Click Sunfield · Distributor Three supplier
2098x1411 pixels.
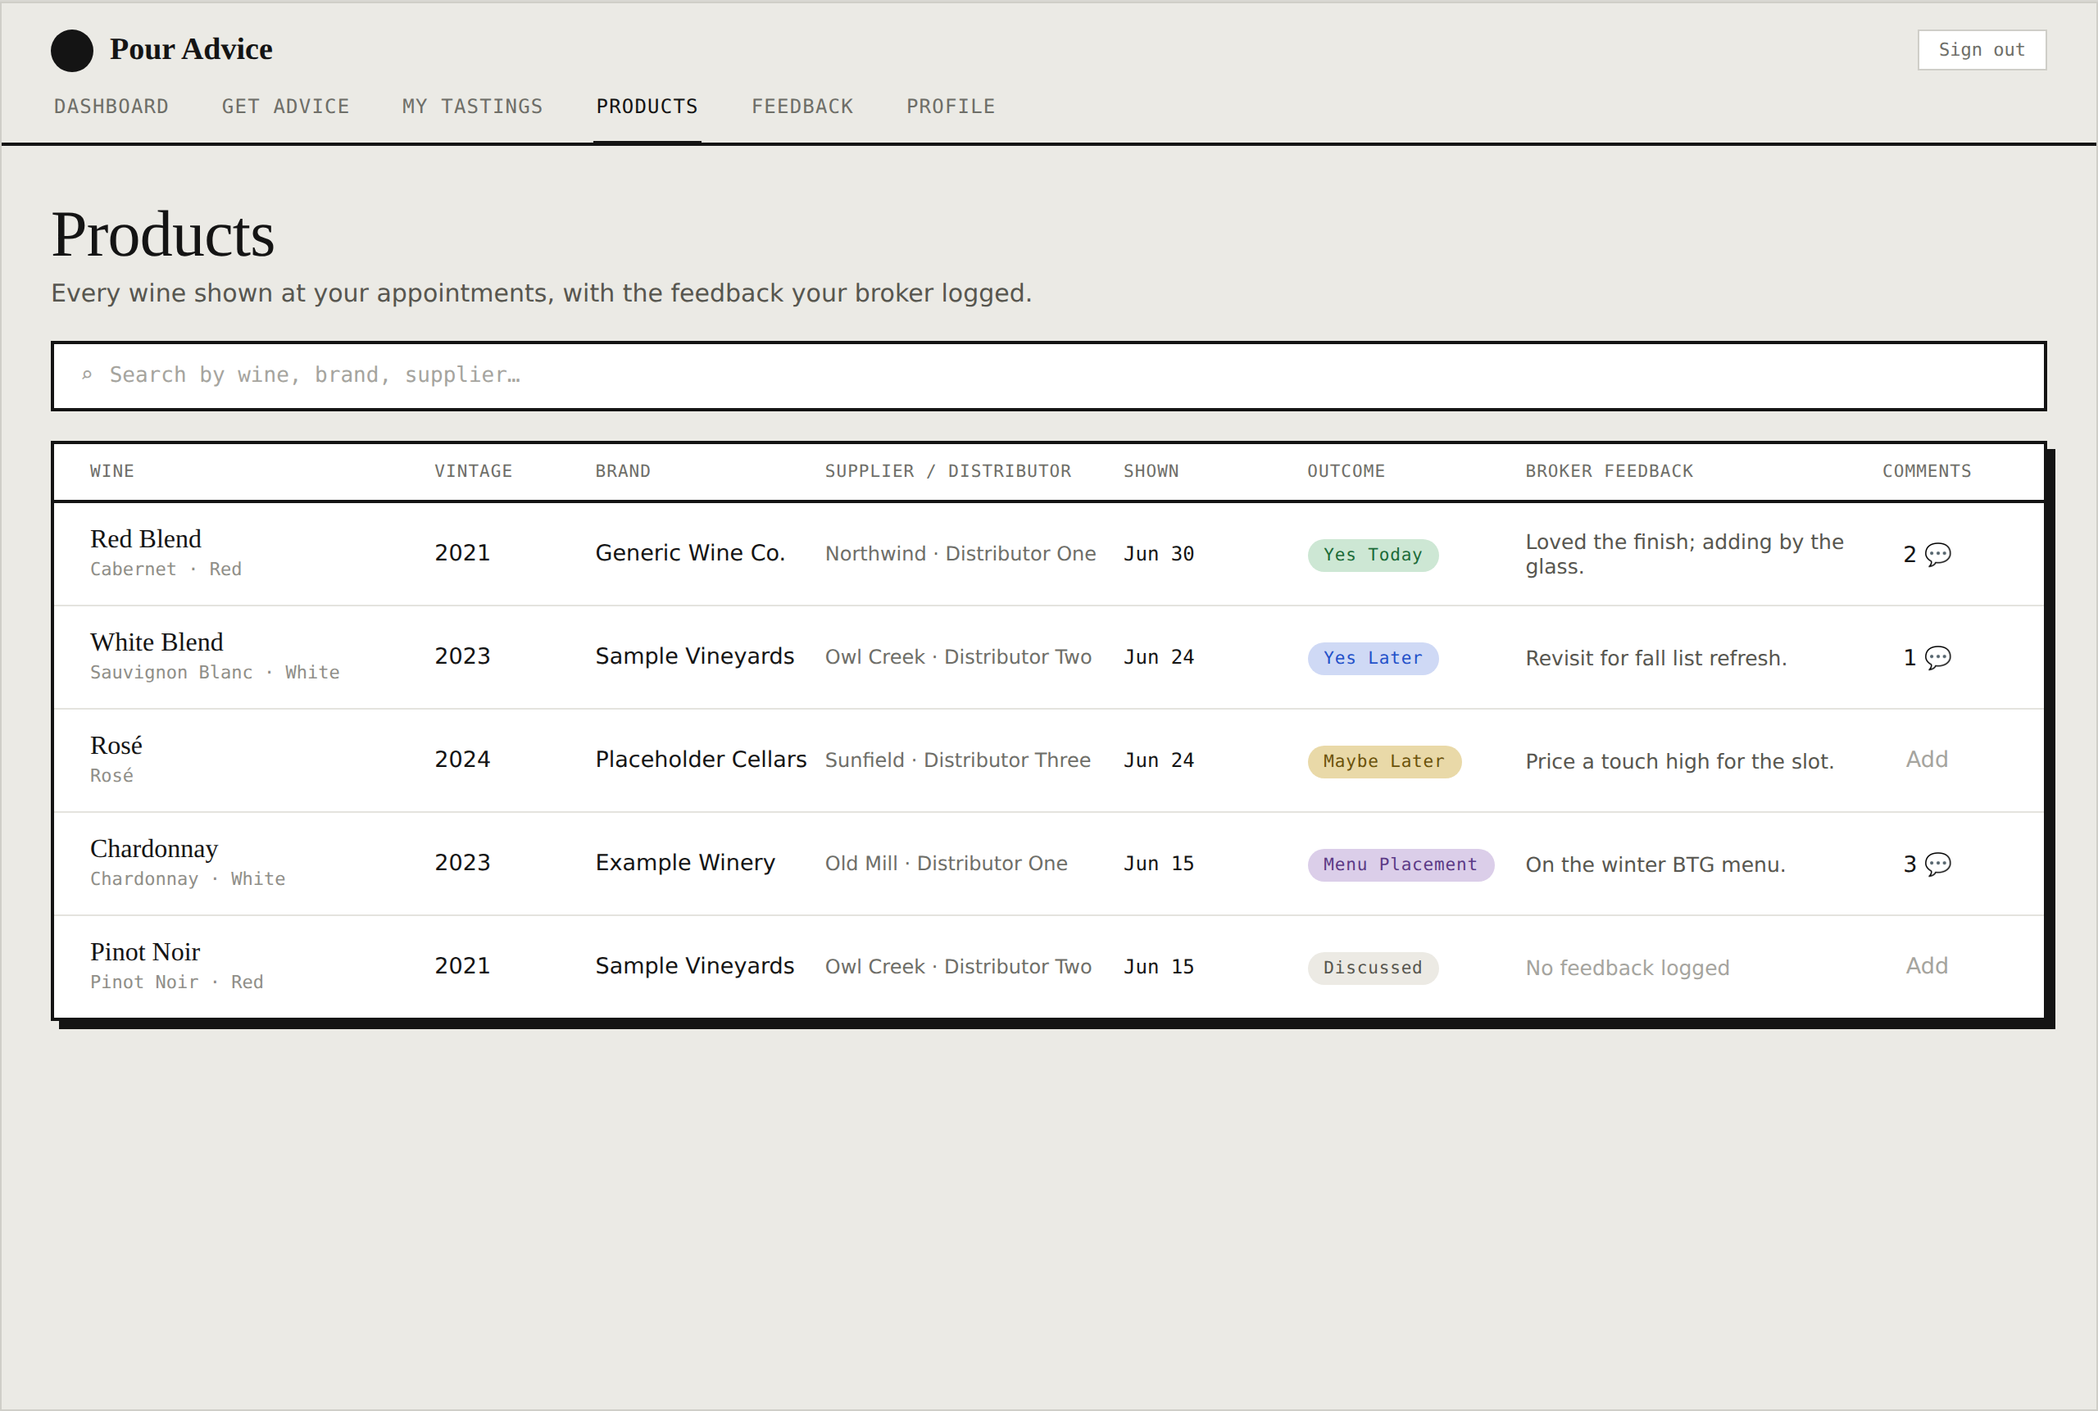click(958, 760)
